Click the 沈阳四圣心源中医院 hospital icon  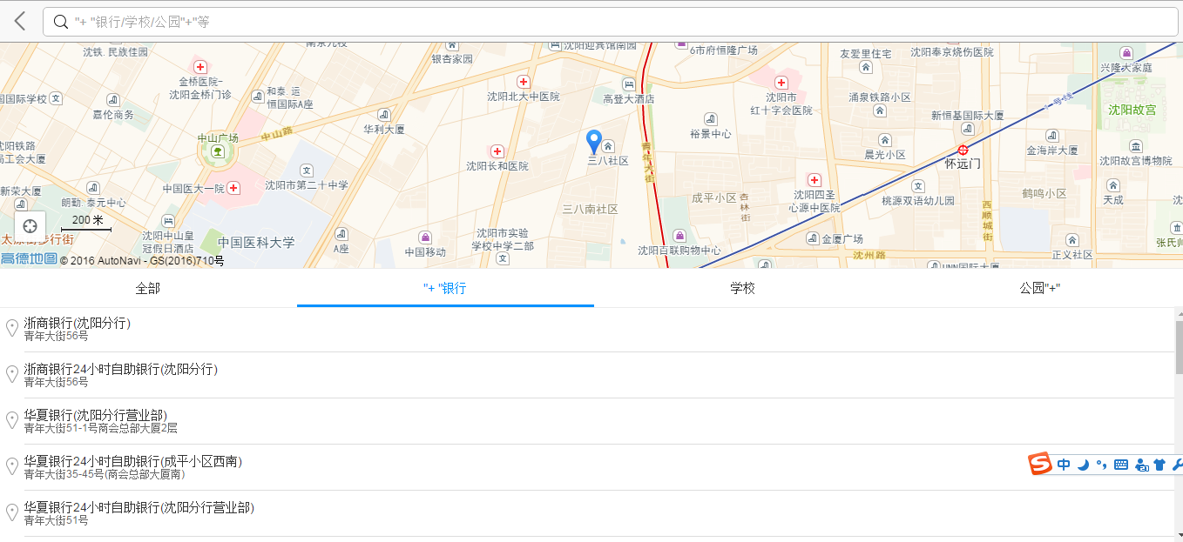coord(815,180)
